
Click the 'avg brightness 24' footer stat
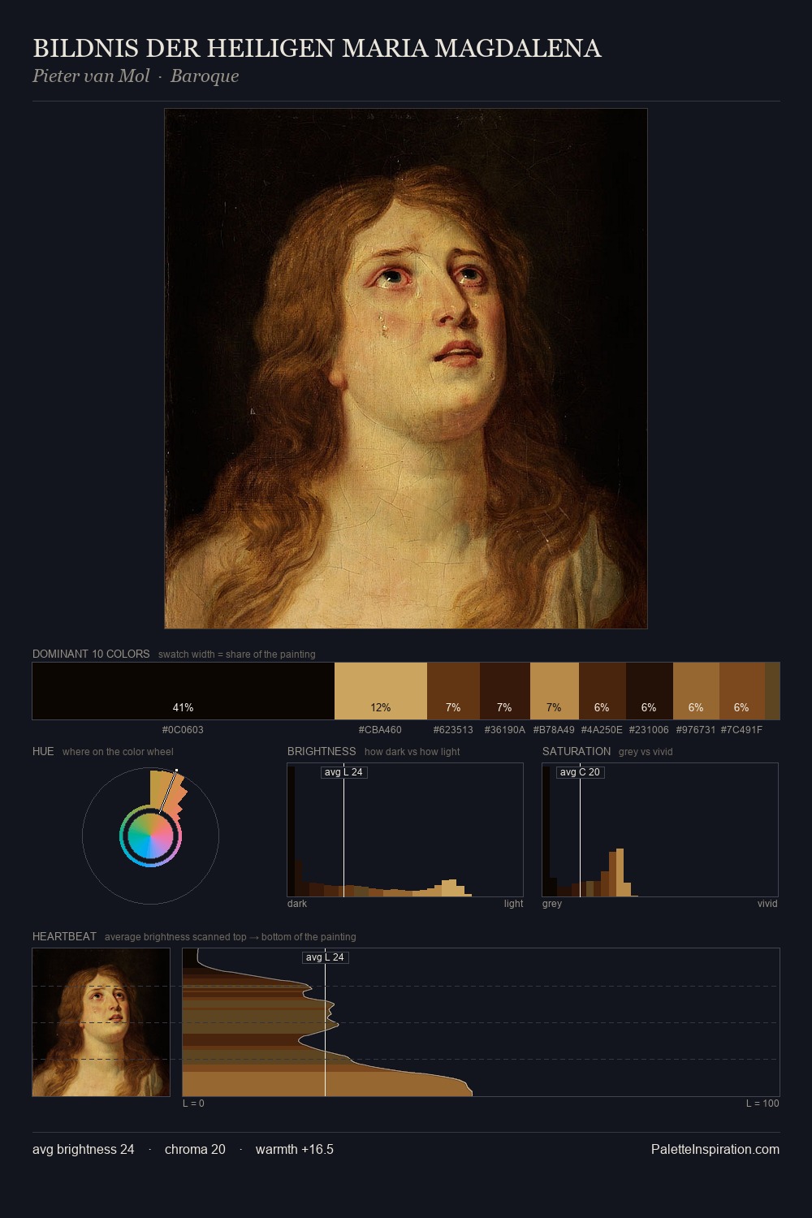[x=84, y=1149]
